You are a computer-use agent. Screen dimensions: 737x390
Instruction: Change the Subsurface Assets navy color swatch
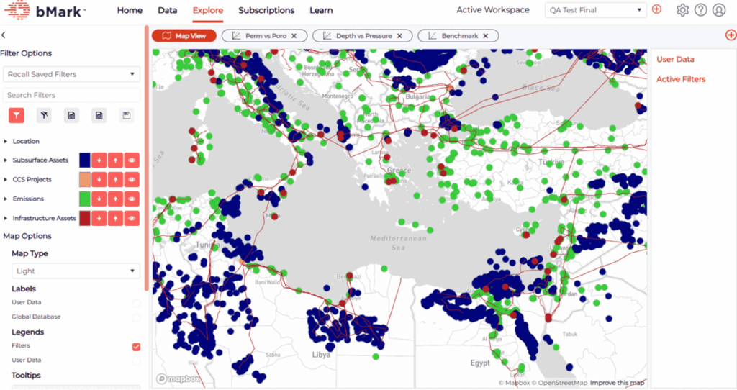click(x=85, y=160)
